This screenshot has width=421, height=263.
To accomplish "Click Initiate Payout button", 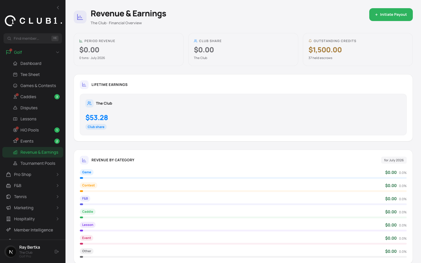I will [x=391, y=15].
